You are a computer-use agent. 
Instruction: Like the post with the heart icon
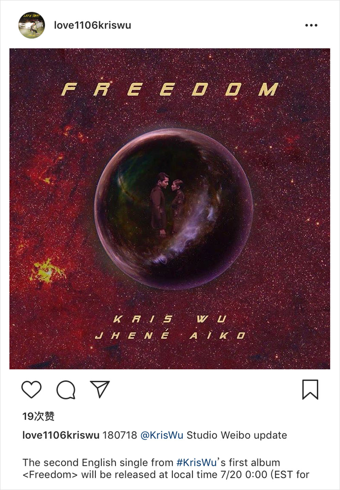[x=32, y=390]
